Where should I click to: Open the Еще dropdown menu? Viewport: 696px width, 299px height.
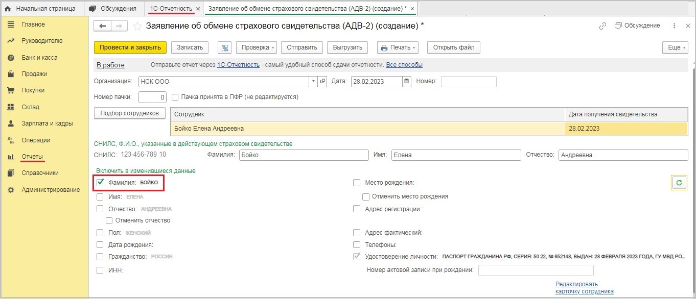click(x=674, y=47)
